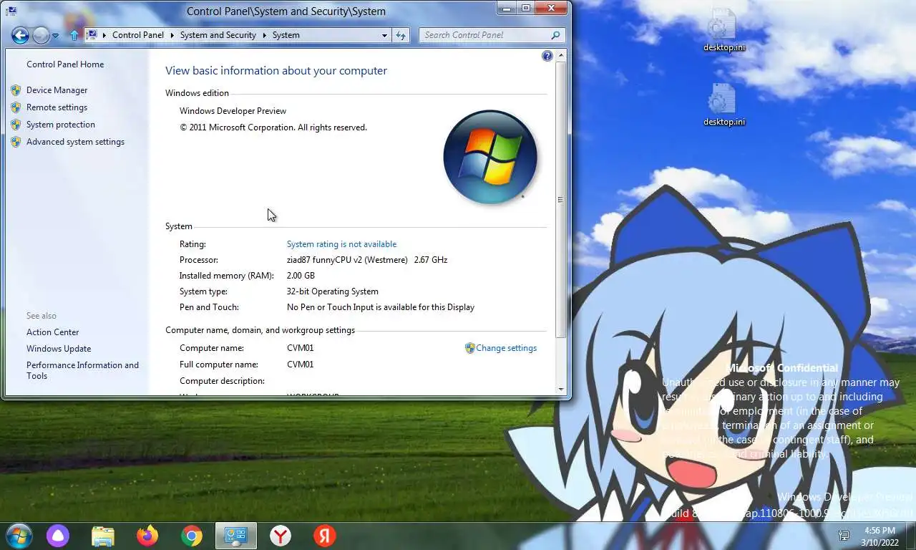The width and height of the screenshot is (916, 550).
Task: Select Control Panel in the address bar
Action: [138, 35]
